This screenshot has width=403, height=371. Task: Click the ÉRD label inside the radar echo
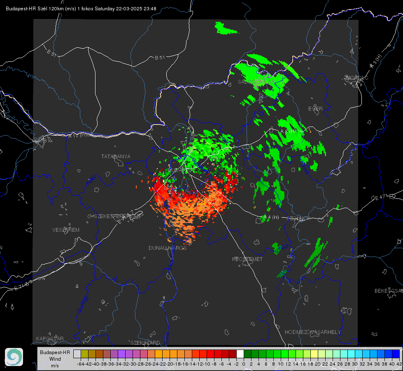pos(169,188)
